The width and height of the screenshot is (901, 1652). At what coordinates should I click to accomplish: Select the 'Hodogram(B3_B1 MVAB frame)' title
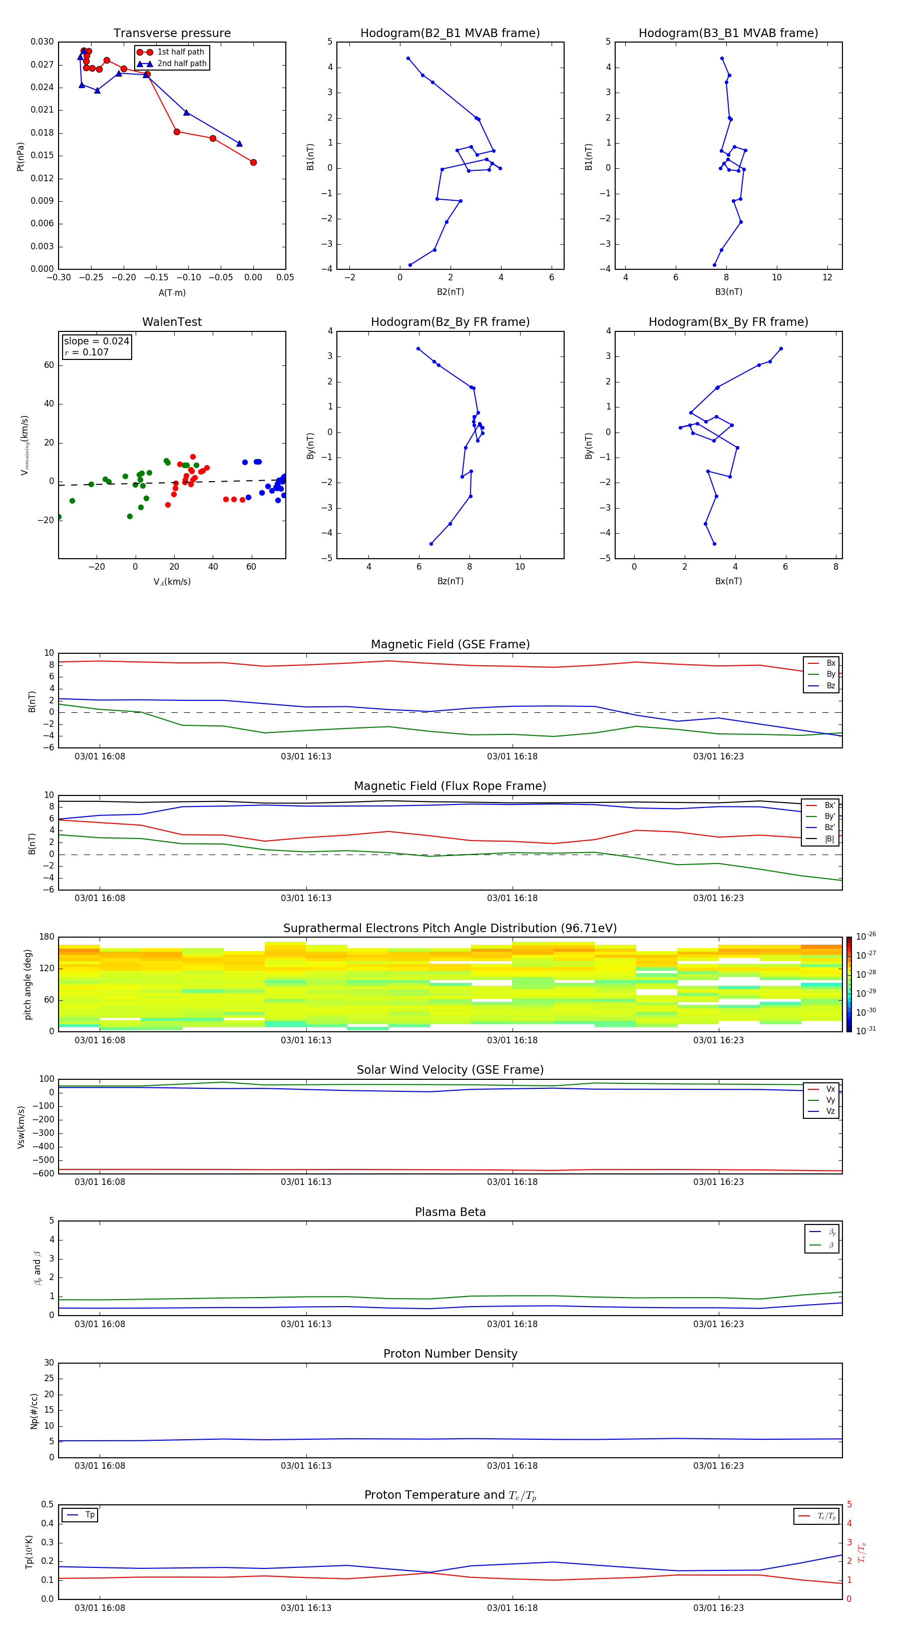pos(728,33)
